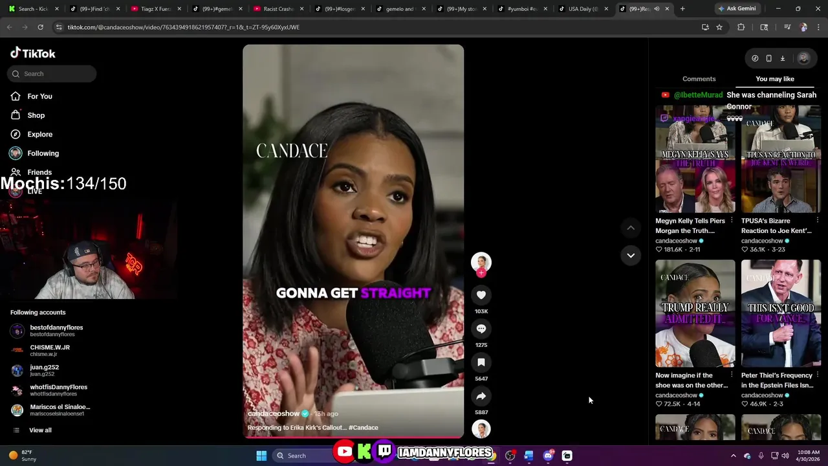The width and height of the screenshot is (828, 466).
Task: Install app icon in address bar
Action: tap(705, 27)
